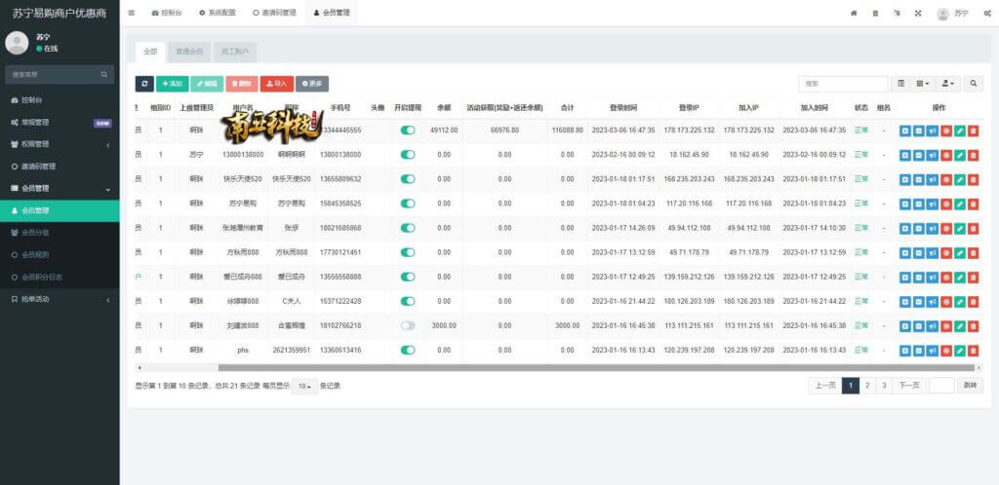Screen dimensions: 999x485
Task: Toggle withdrawal switch for user 13800138000
Action: pyautogui.click(x=408, y=155)
